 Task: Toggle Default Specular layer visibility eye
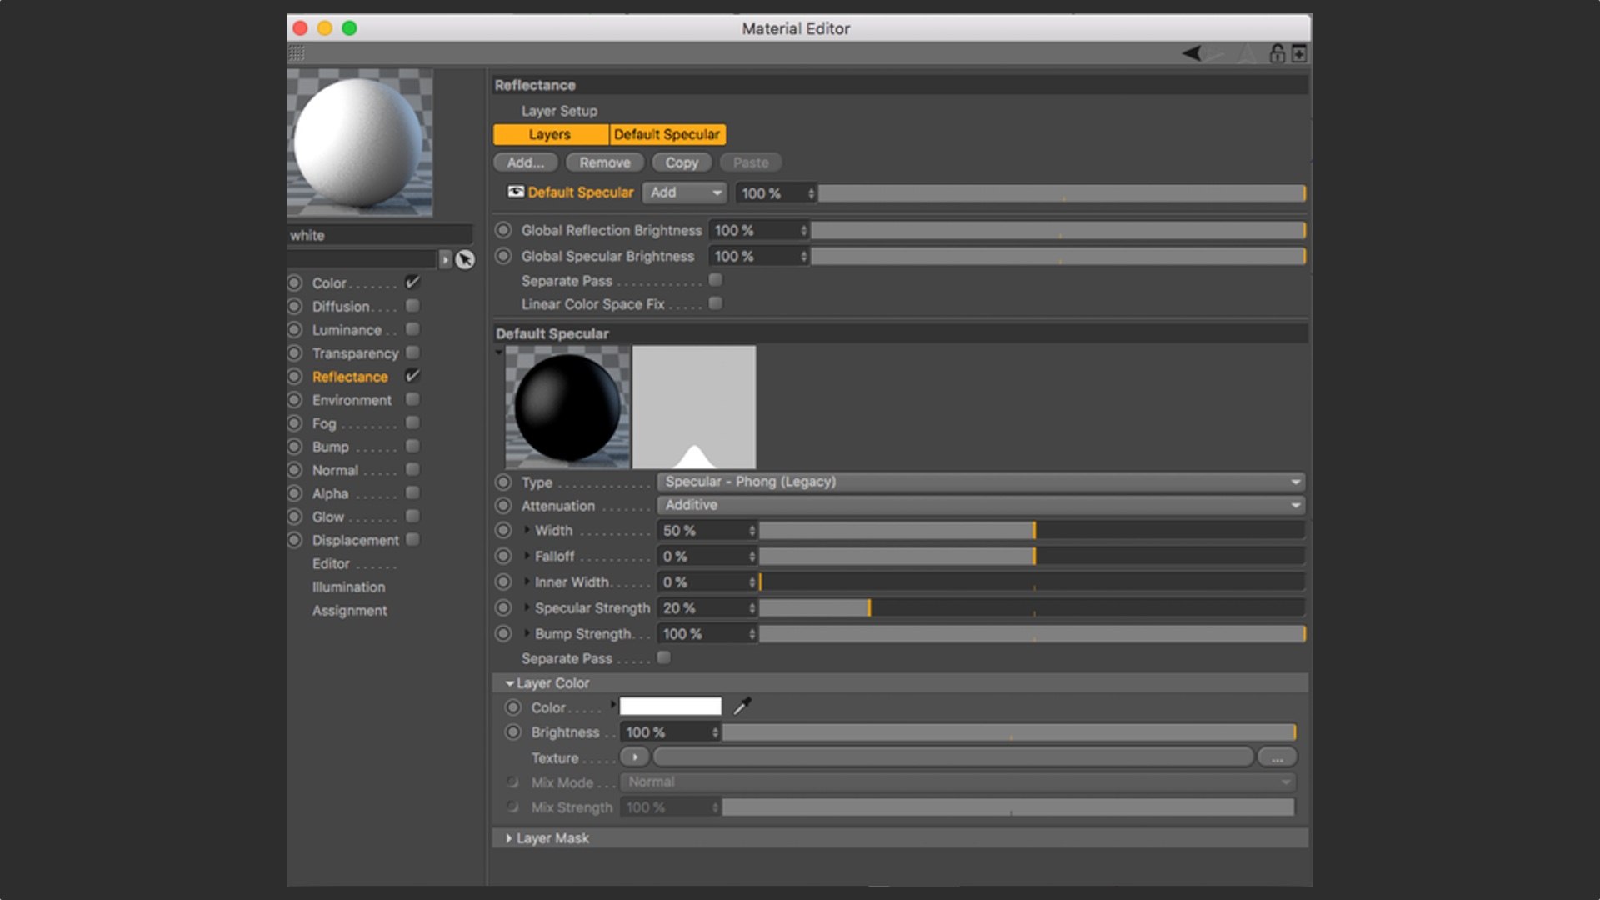pyautogui.click(x=516, y=192)
